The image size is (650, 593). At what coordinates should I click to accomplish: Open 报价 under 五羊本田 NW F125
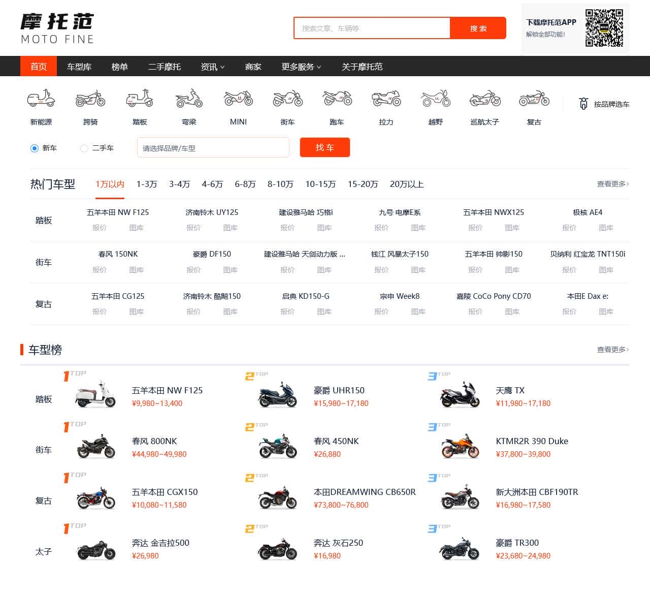[x=100, y=228]
